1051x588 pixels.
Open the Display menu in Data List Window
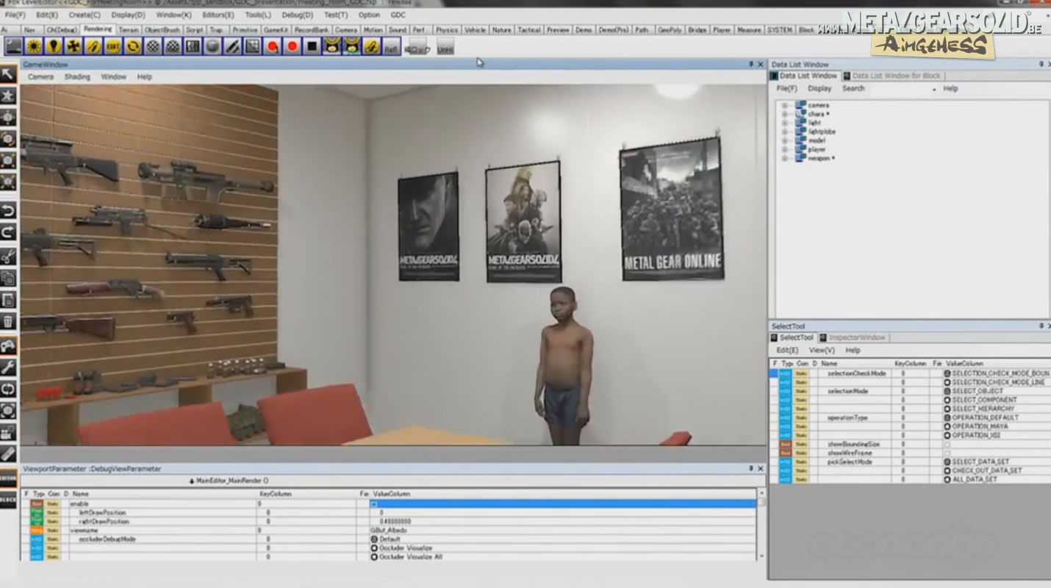pyautogui.click(x=819, y=88)
